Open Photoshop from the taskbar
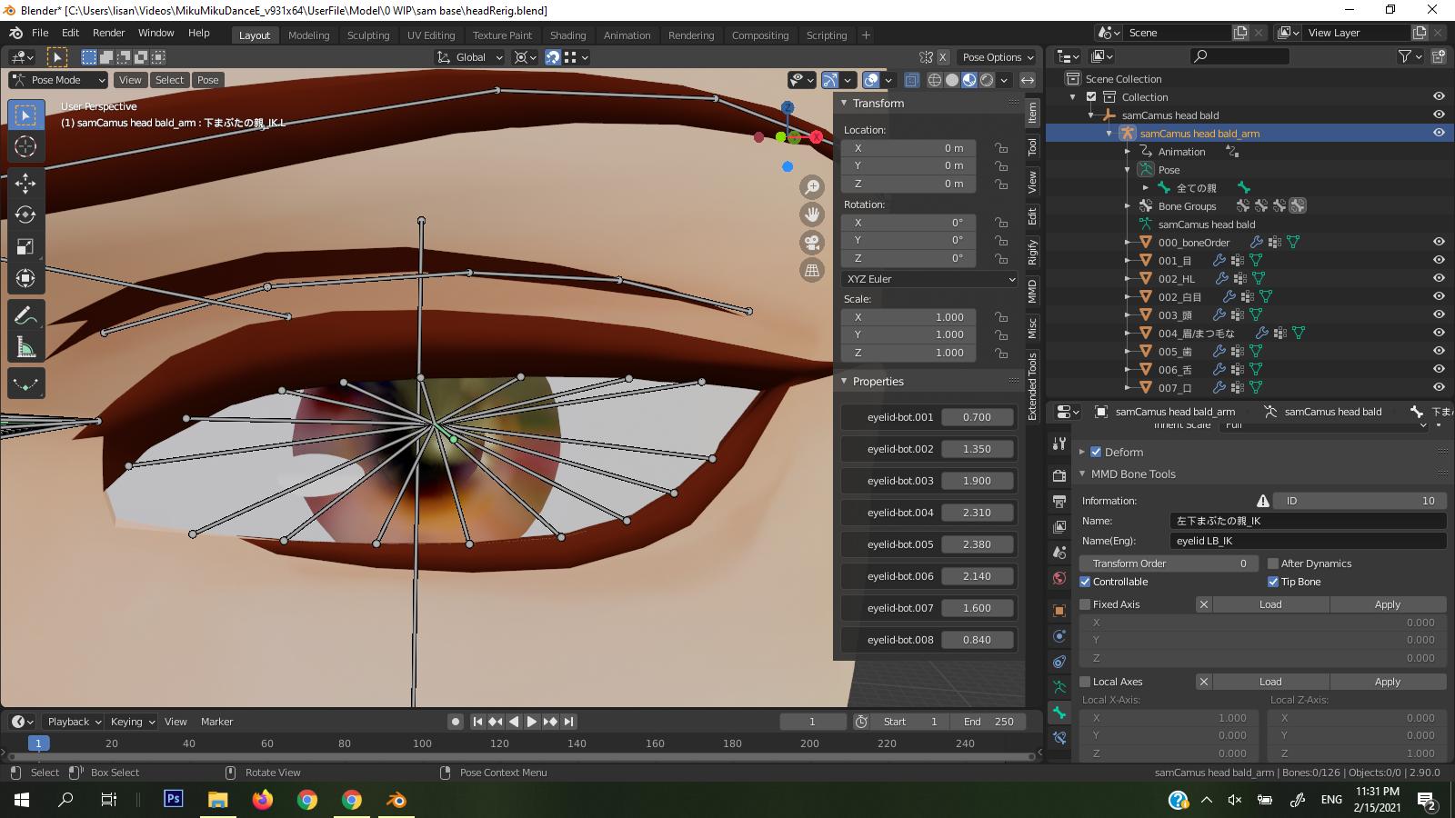 [x=173, y=800]
